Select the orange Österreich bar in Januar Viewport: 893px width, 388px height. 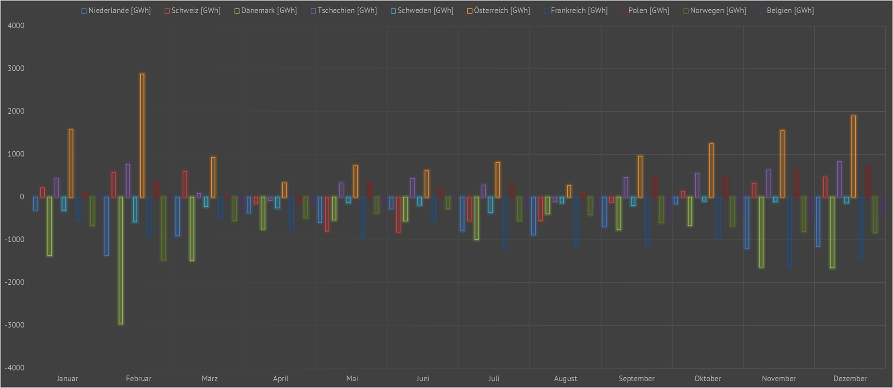(71, 163)
